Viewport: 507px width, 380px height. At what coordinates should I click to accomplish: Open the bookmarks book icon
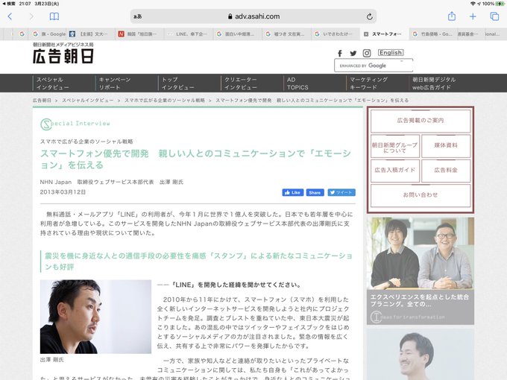pyautogui.click(x=54, y=16)
